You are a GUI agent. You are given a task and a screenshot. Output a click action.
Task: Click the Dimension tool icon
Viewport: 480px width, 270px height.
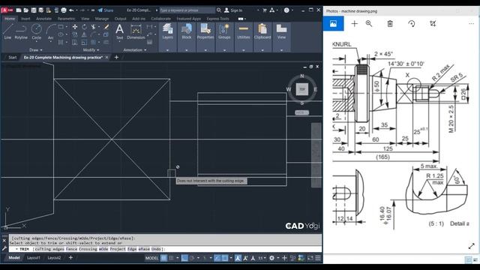point(136,30)
